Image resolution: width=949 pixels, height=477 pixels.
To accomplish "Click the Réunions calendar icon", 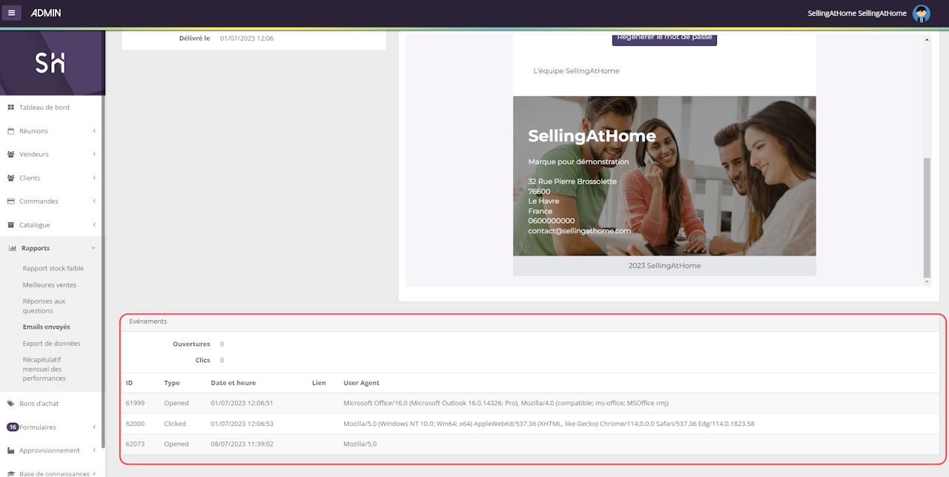I will click(x=11, y=131).
